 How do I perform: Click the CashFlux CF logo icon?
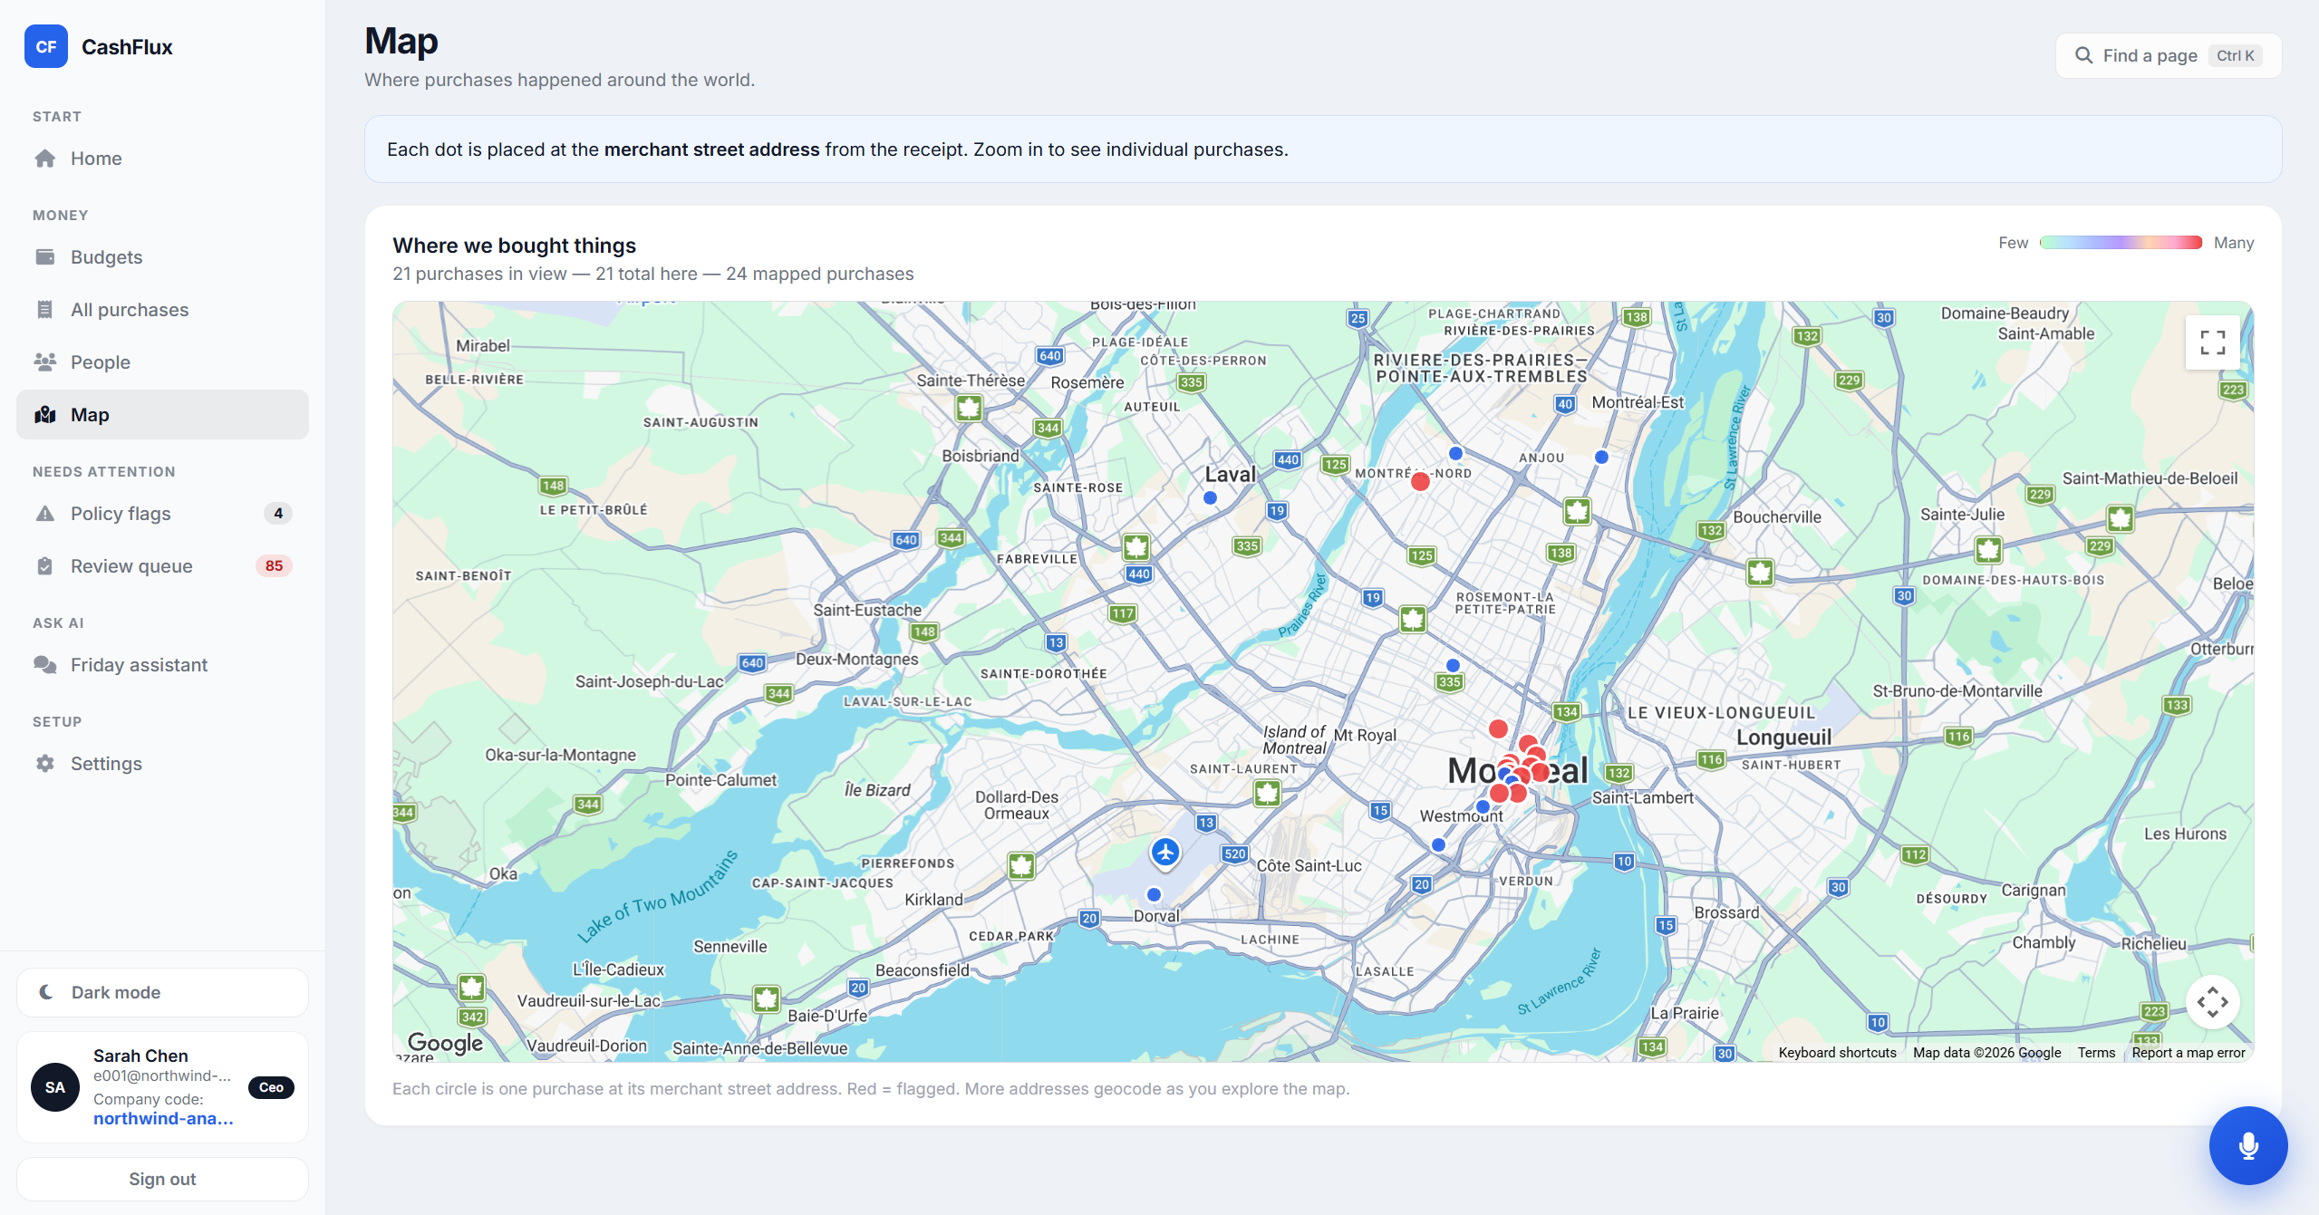[x=46, y=46]
